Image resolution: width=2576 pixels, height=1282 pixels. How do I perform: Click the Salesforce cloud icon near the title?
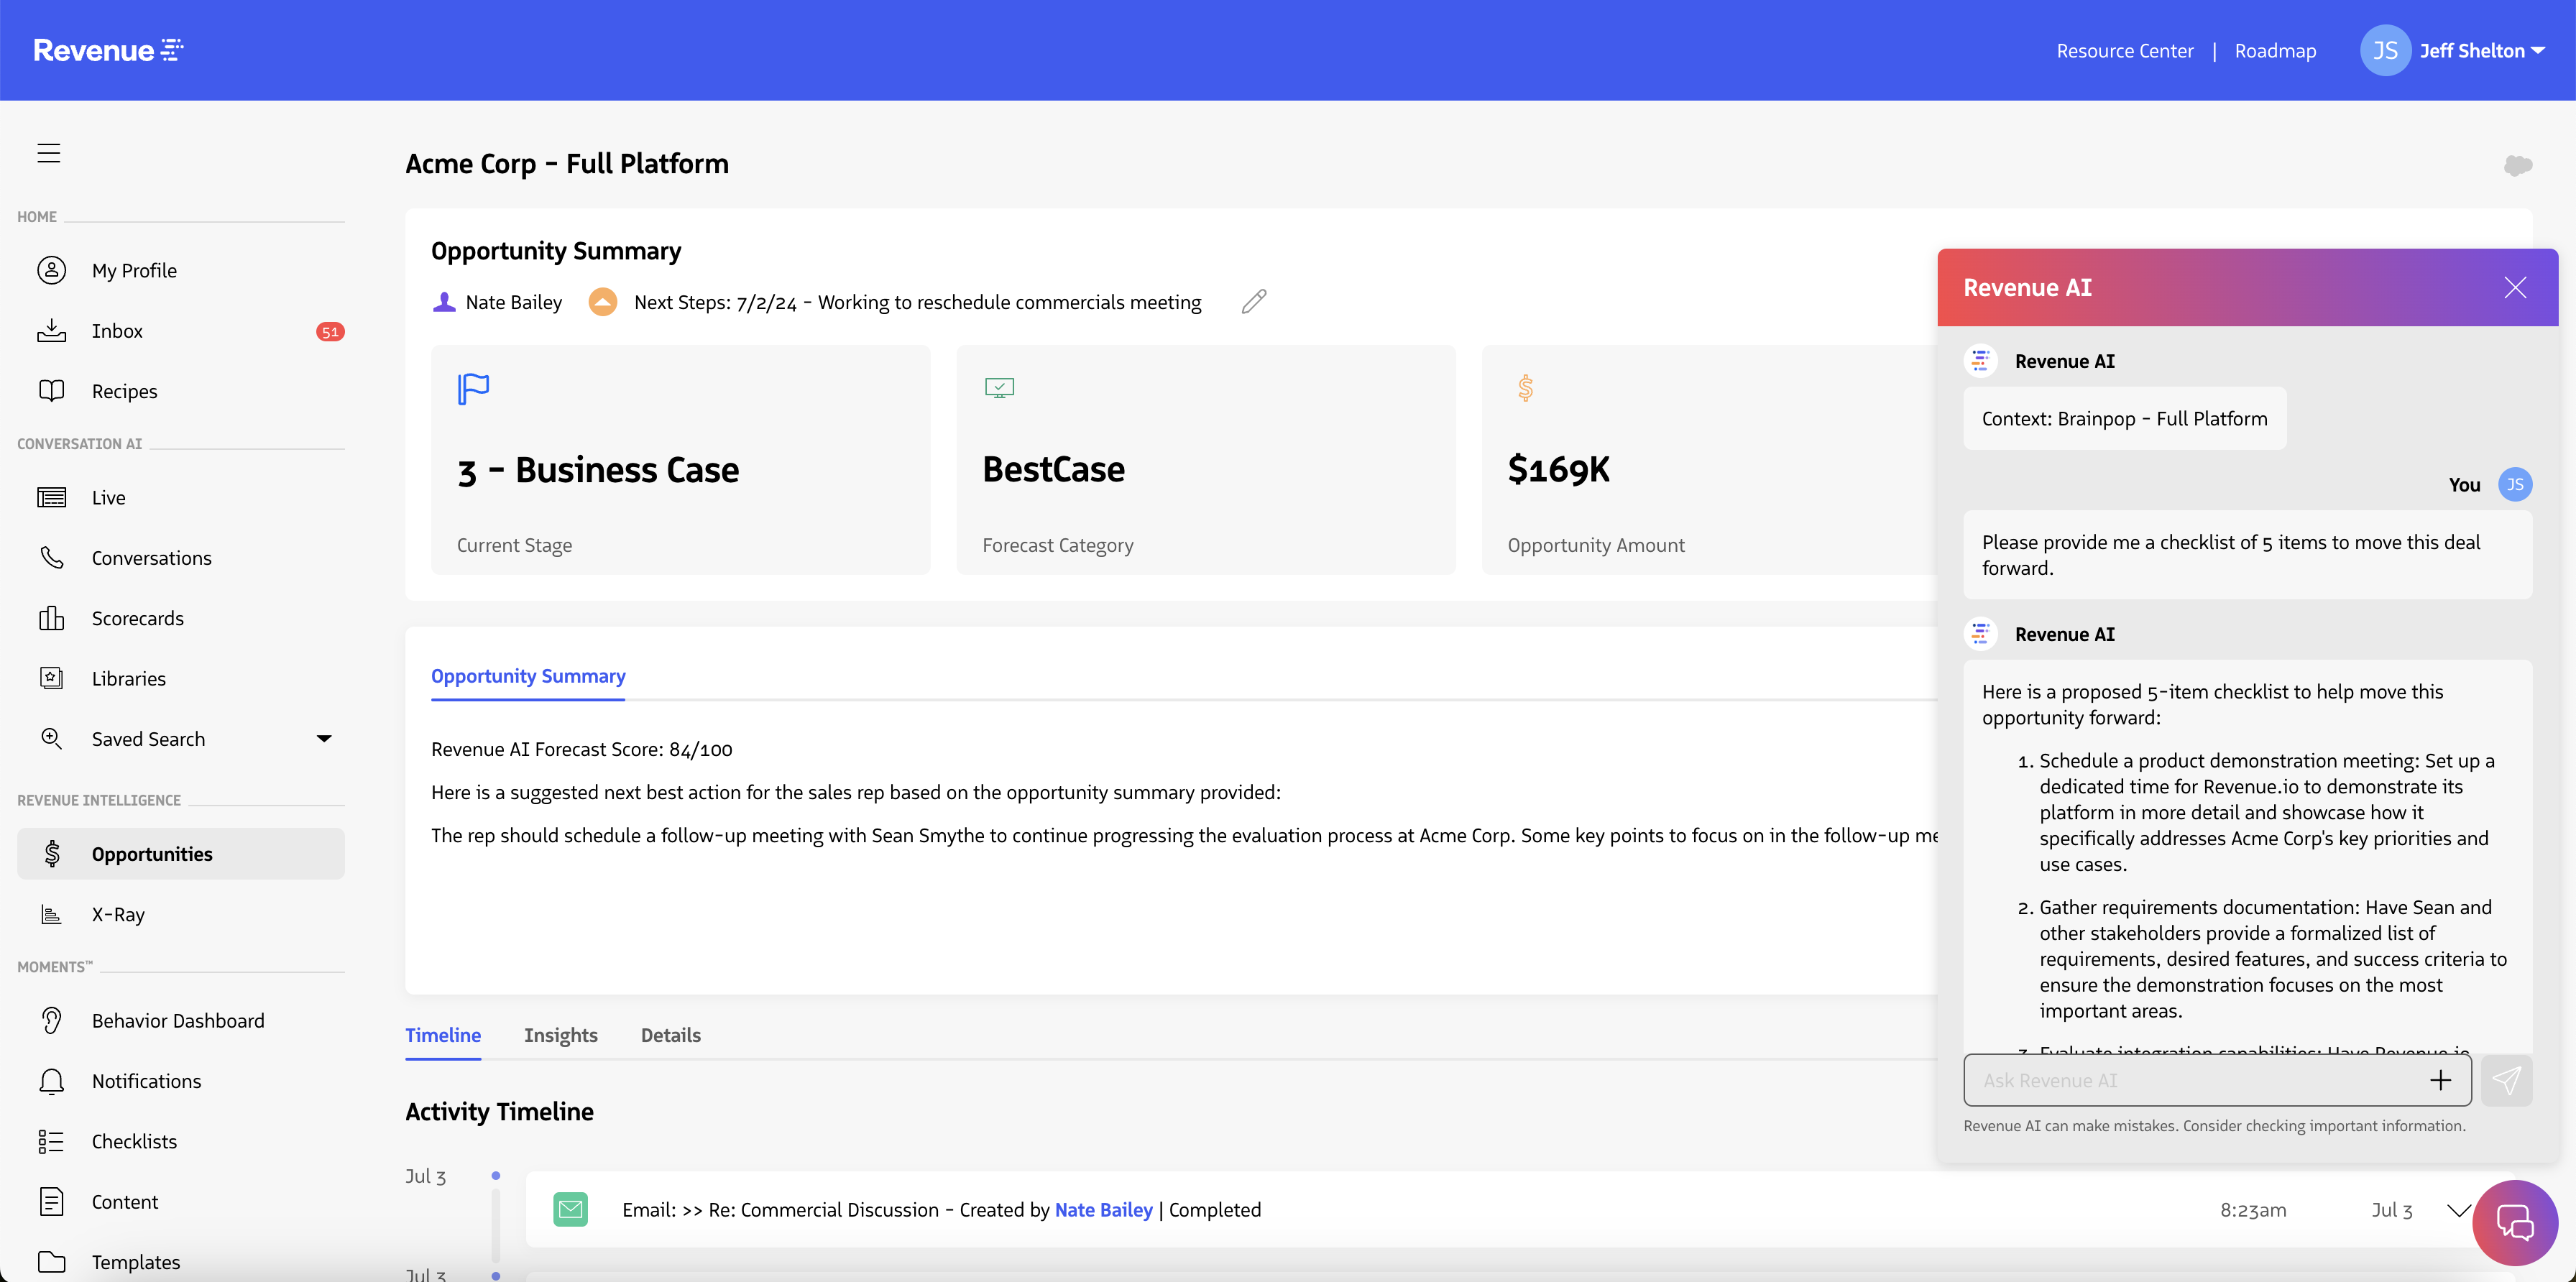coord(2517,166)
